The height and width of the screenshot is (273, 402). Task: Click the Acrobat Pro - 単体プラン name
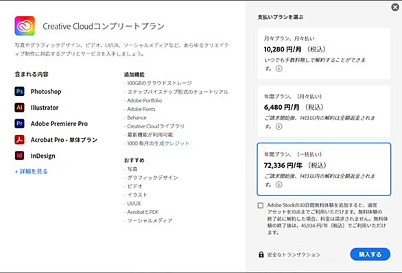(64, 140)
